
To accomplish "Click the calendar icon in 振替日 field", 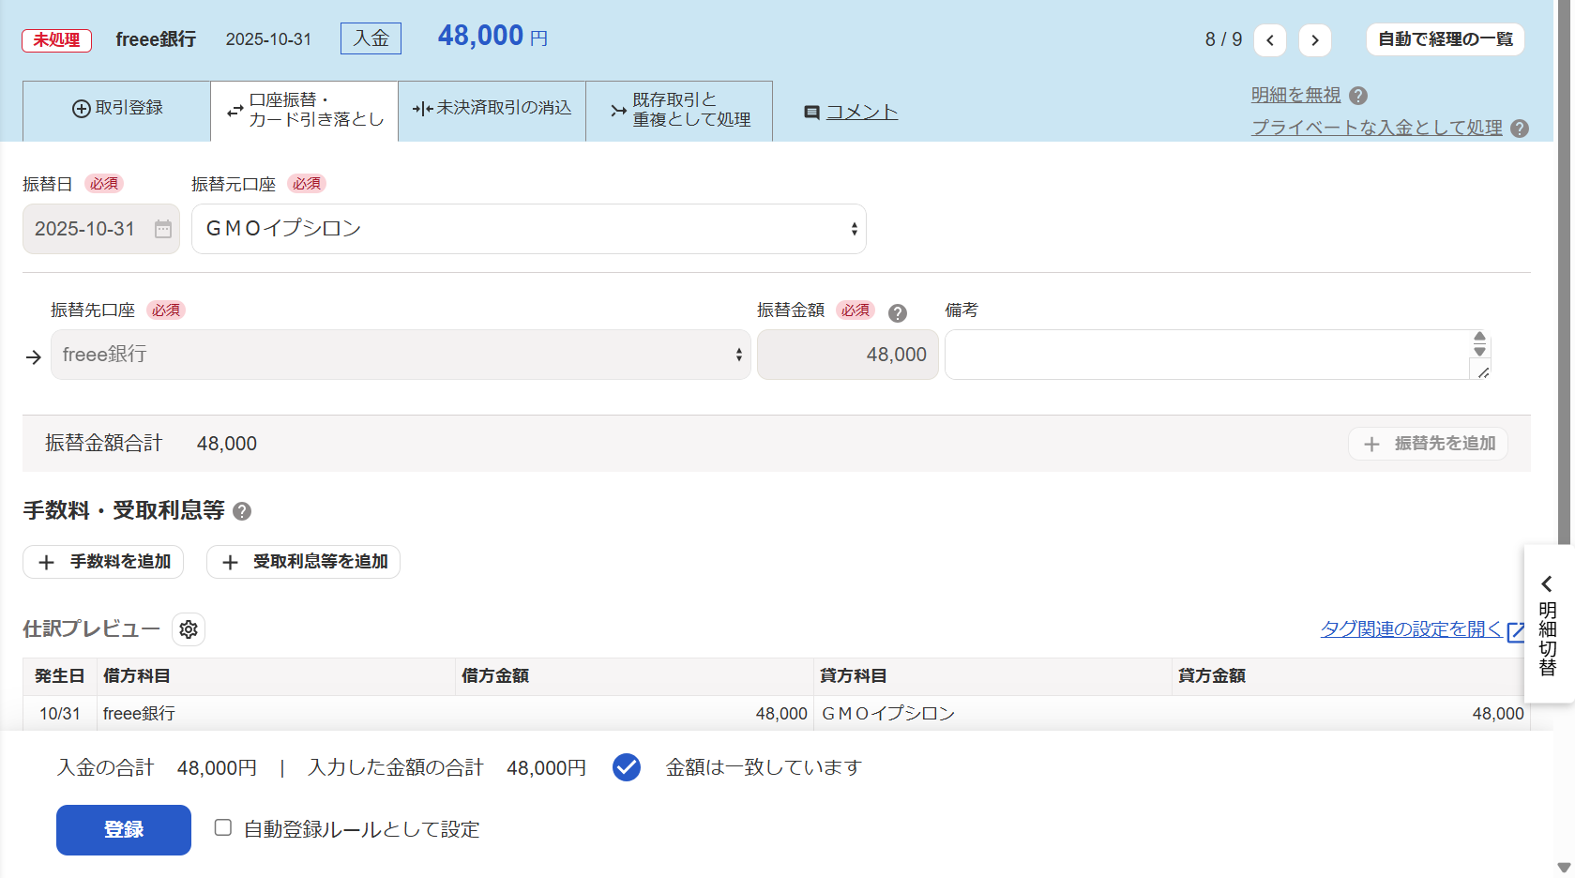I will point(163,229).
